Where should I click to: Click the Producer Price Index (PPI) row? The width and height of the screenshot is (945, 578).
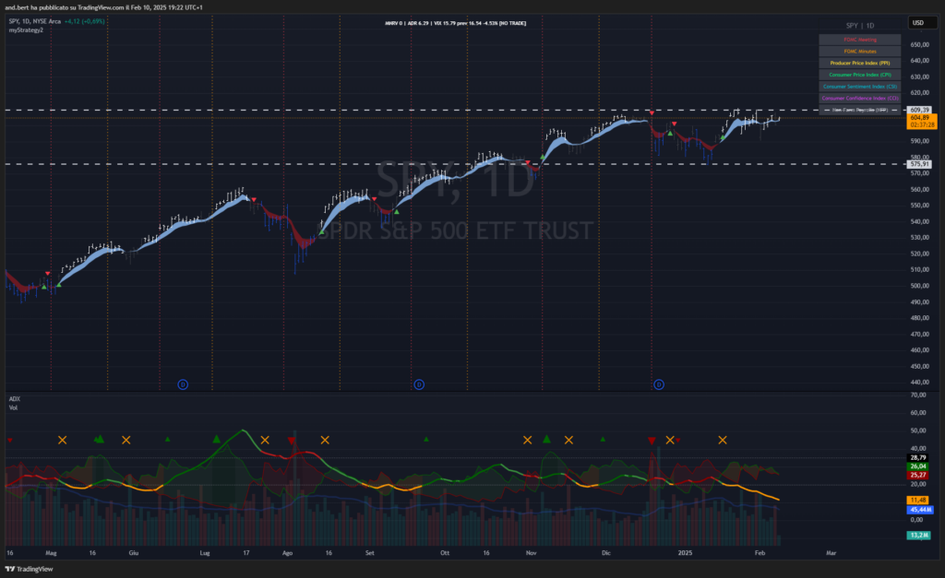(859, 63)
